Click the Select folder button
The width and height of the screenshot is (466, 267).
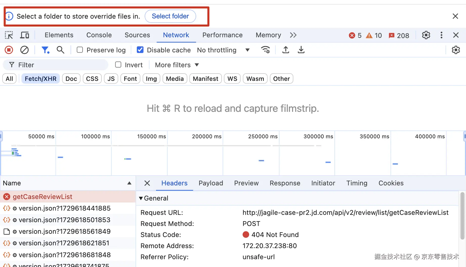click(x=170, y=16)
